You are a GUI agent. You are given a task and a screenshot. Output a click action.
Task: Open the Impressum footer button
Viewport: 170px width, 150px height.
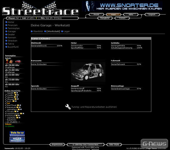point(57,145)
